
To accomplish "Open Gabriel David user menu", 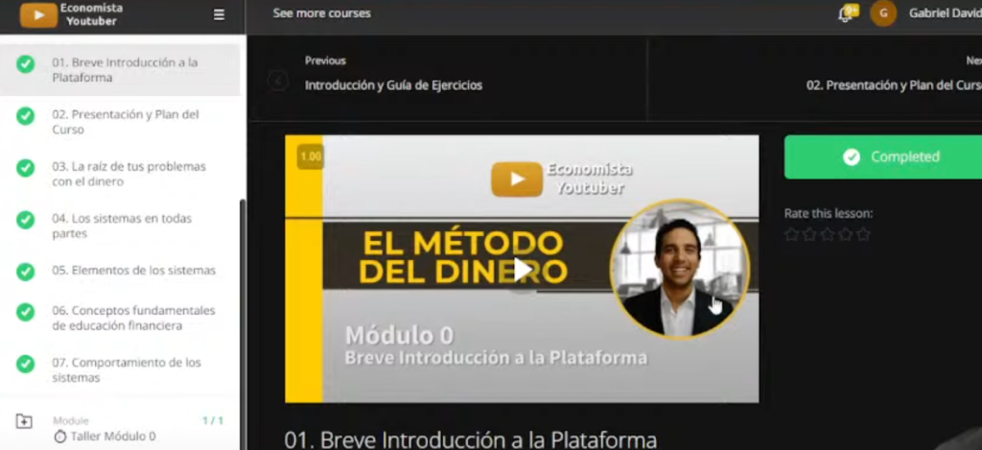I will (x=945, y=13).
